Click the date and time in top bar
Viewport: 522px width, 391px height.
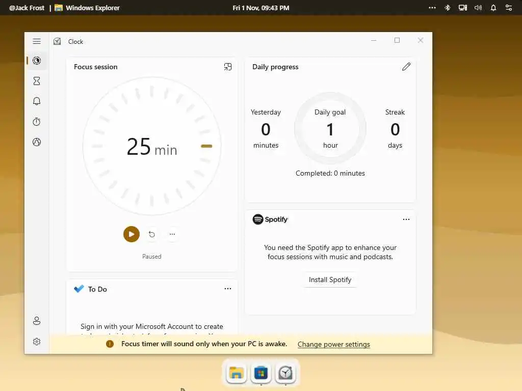point(261,8)
